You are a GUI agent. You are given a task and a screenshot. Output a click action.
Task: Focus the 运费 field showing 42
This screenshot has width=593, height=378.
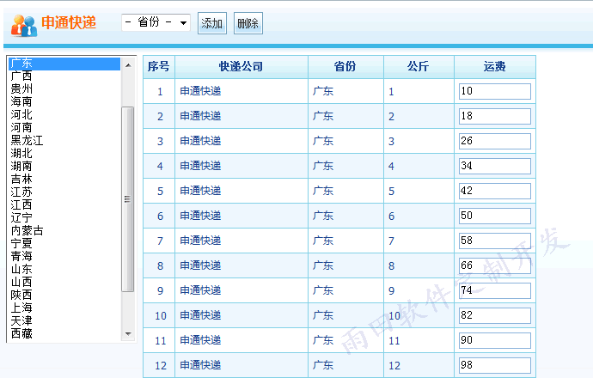coord(495,192)
